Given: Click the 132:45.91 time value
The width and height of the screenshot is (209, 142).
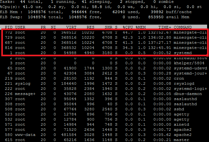Looking at the screenshot, I should click(160, 48).
